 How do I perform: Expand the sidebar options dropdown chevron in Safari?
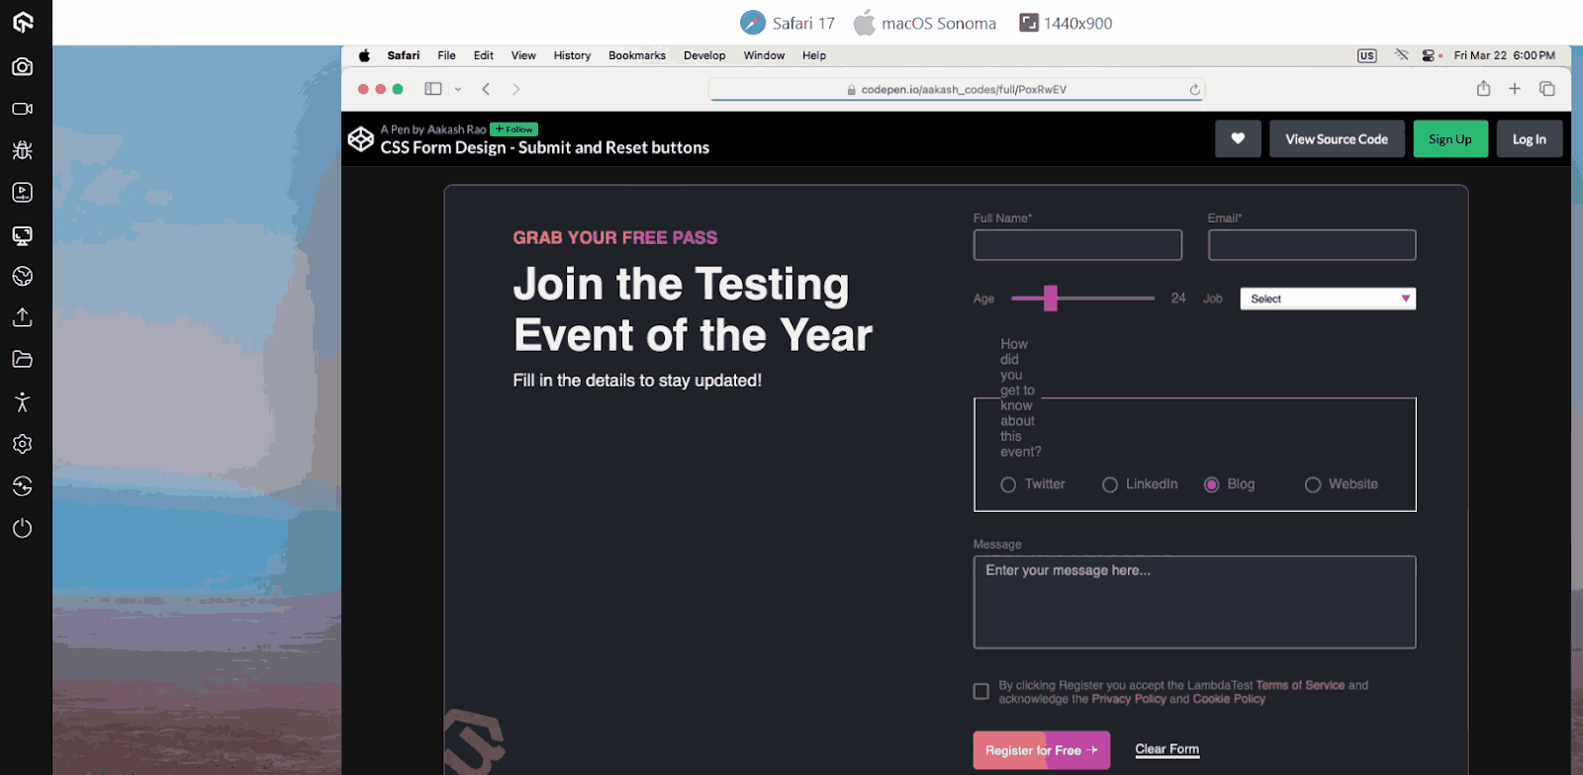(458, 89)
